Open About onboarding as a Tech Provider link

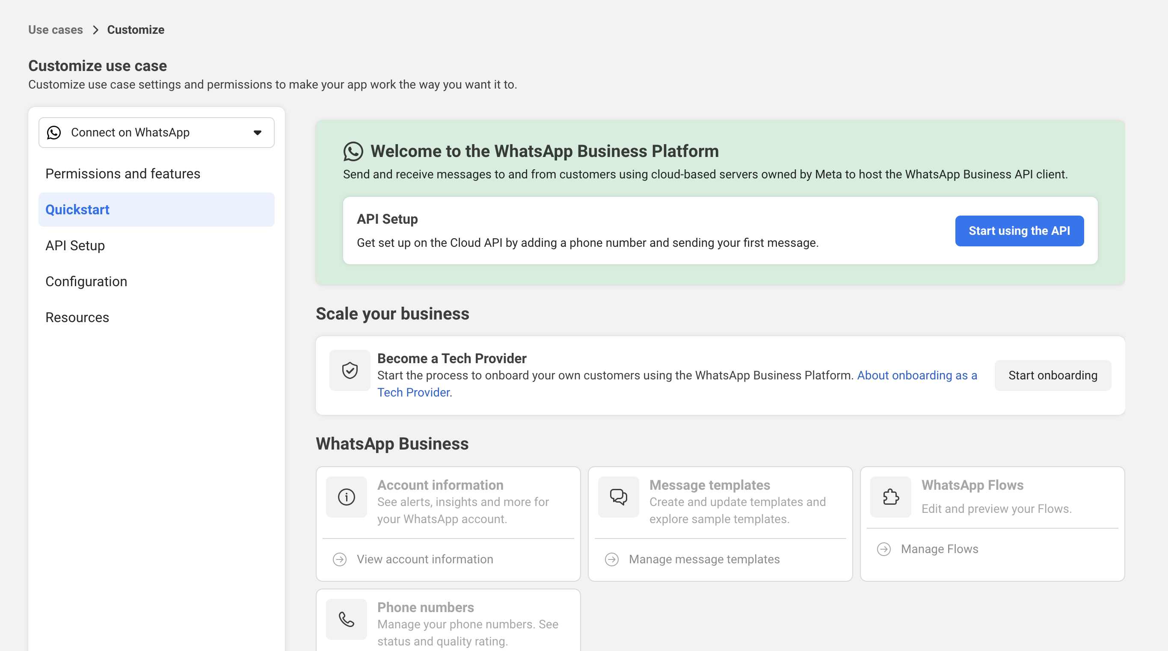(916, 376)
